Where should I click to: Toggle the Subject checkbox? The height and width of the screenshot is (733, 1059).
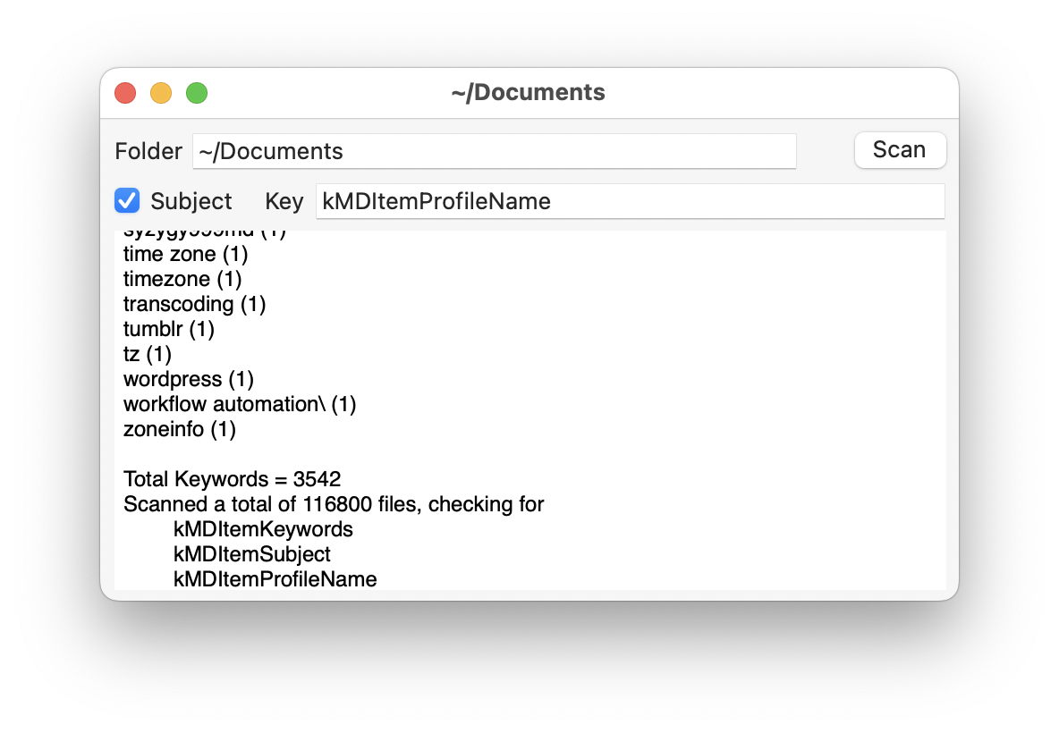pyautogui.click(x=127, y=200)
